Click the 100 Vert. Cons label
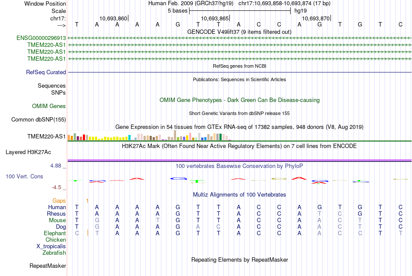 point(24,176)
